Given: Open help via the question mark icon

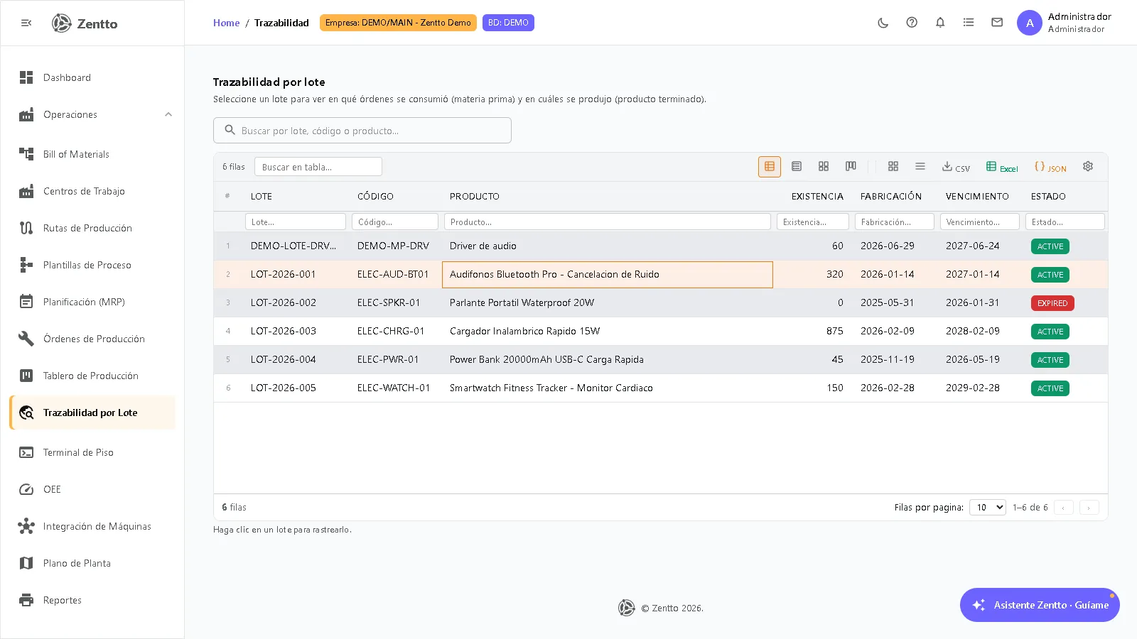Looking at the screenshot, I should pos(912,23).
